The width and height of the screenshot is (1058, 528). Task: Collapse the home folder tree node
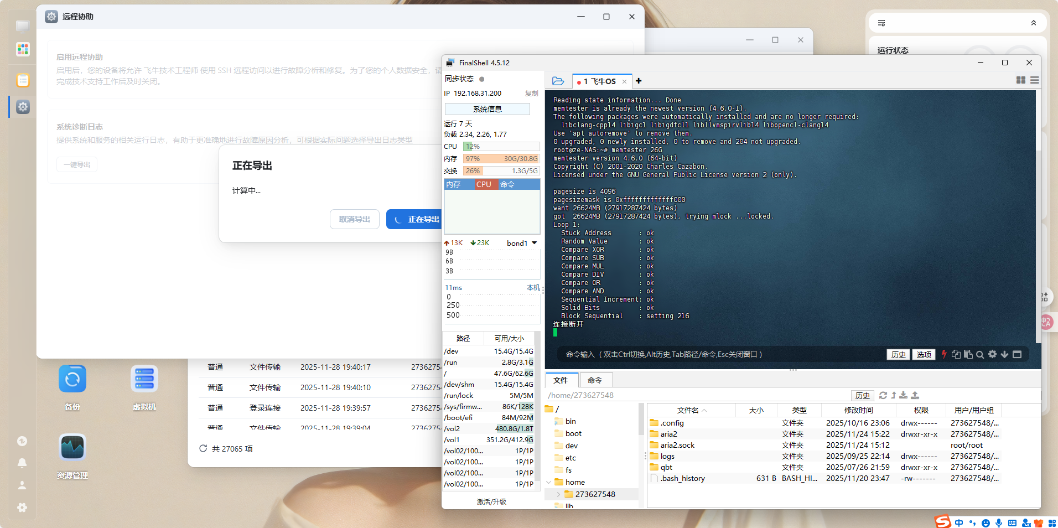(x=549, y=482)
